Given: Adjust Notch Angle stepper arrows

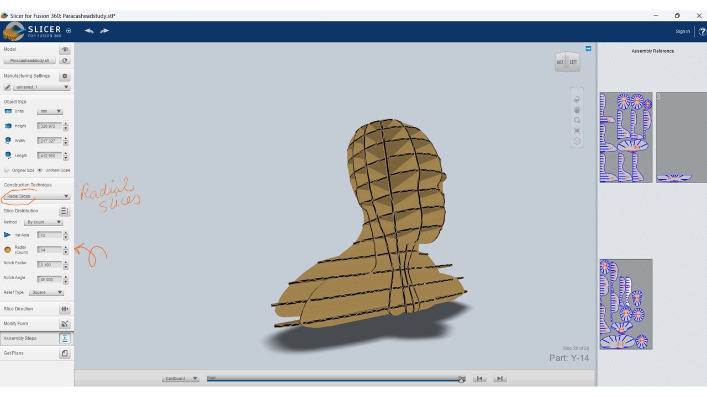Looking at the screenshot, I should (x=66, y=280).
